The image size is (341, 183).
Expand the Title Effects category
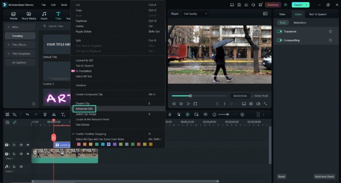[20, 45]
